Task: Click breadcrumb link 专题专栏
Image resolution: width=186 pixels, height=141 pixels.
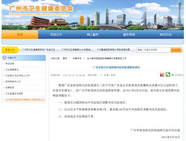Action: click(x=77, y=58)
